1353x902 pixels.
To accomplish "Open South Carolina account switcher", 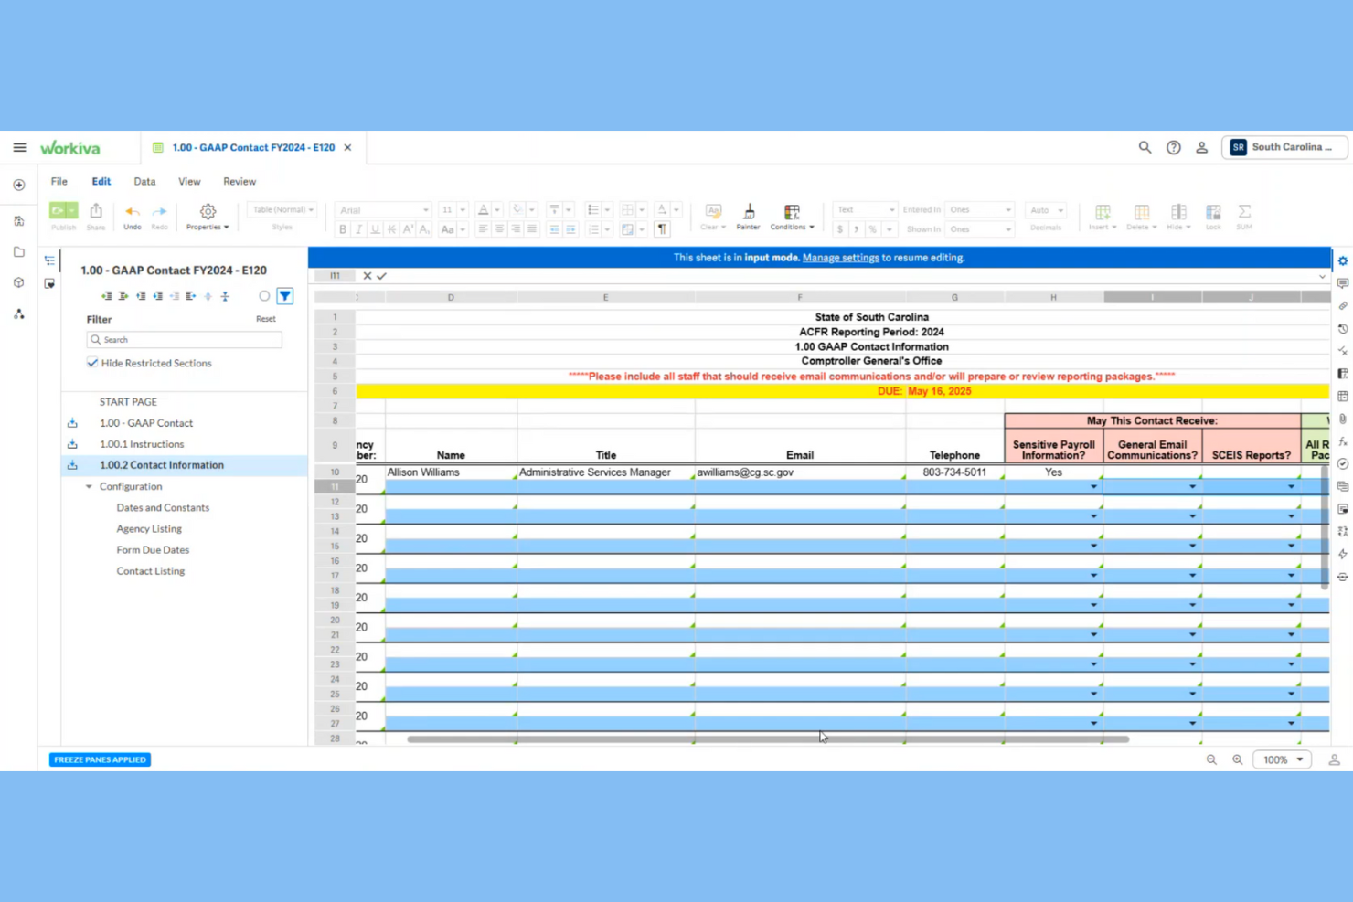I will tap(1284, 147).
